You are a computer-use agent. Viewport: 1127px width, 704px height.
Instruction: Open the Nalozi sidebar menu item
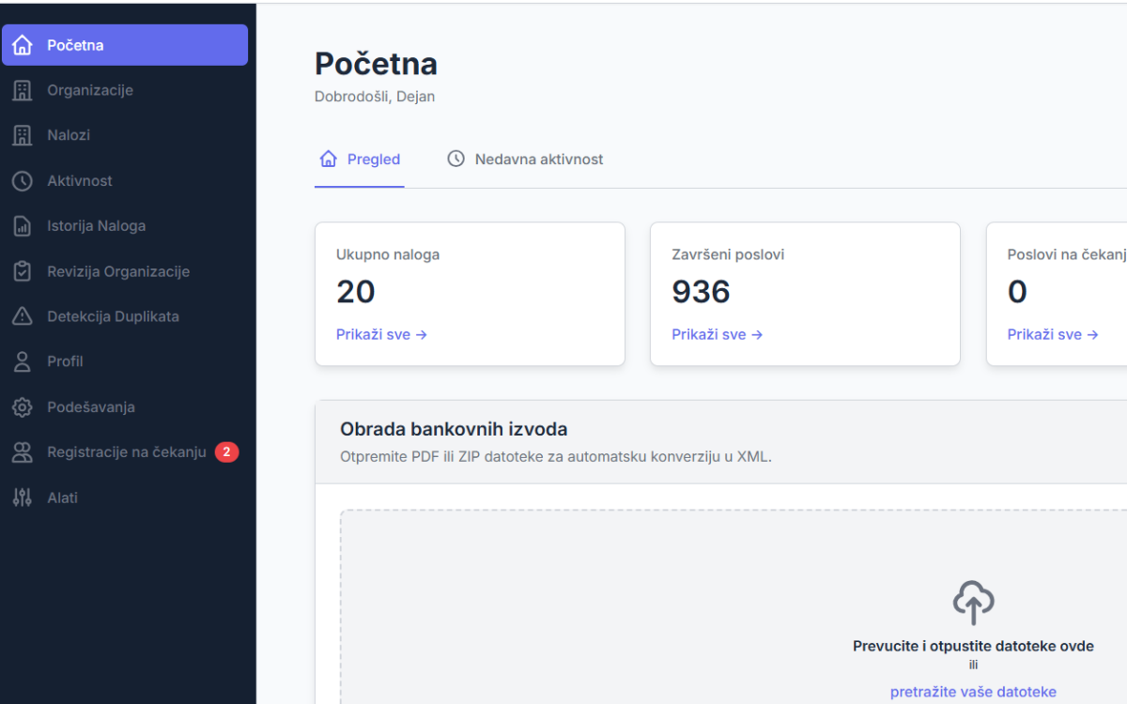click(69, 135)
